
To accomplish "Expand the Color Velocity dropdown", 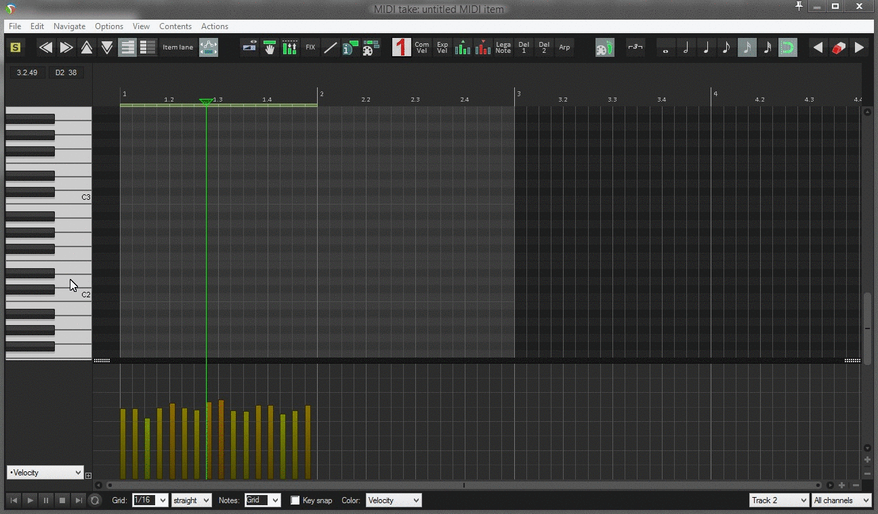I will point(393,500).
